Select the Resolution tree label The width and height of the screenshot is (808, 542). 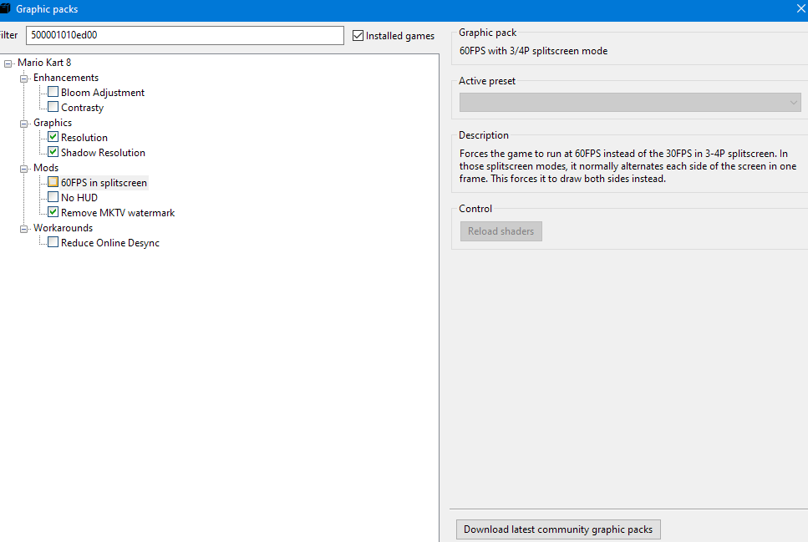84,138
